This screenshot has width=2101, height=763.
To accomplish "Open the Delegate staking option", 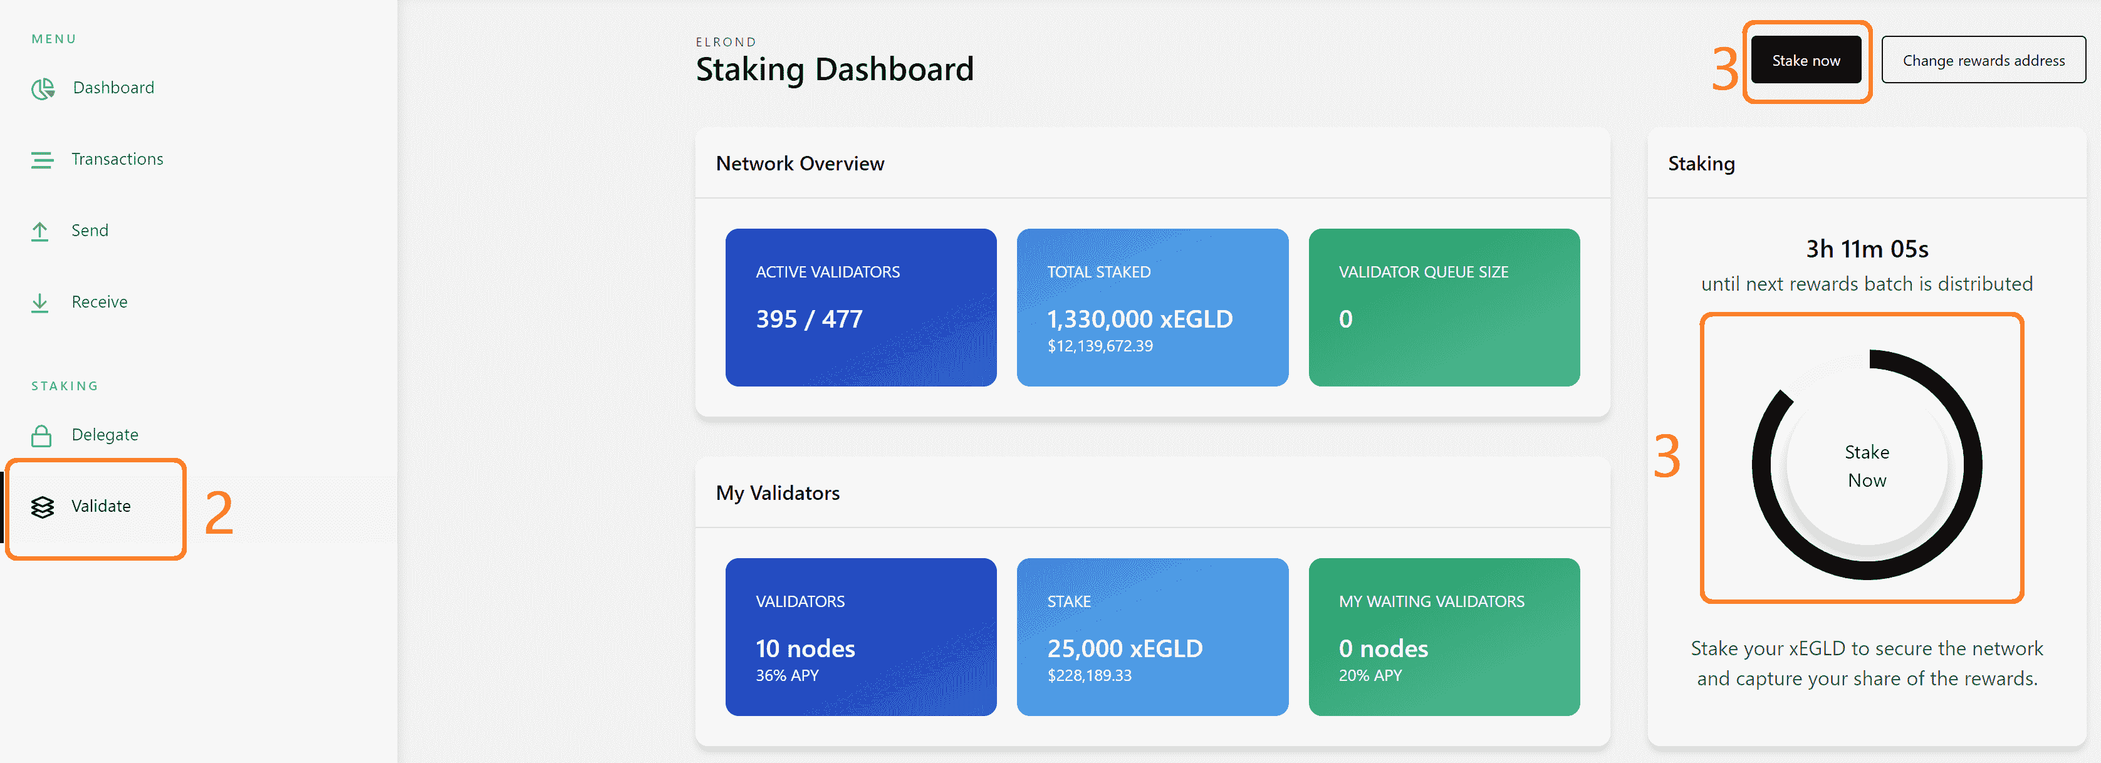I will pos(105,435).
